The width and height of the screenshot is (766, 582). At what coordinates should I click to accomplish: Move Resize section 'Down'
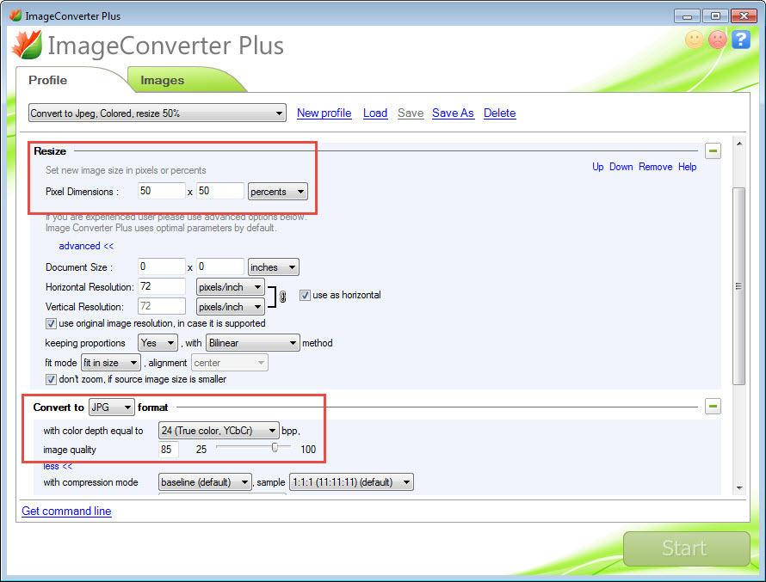point(621,167)
